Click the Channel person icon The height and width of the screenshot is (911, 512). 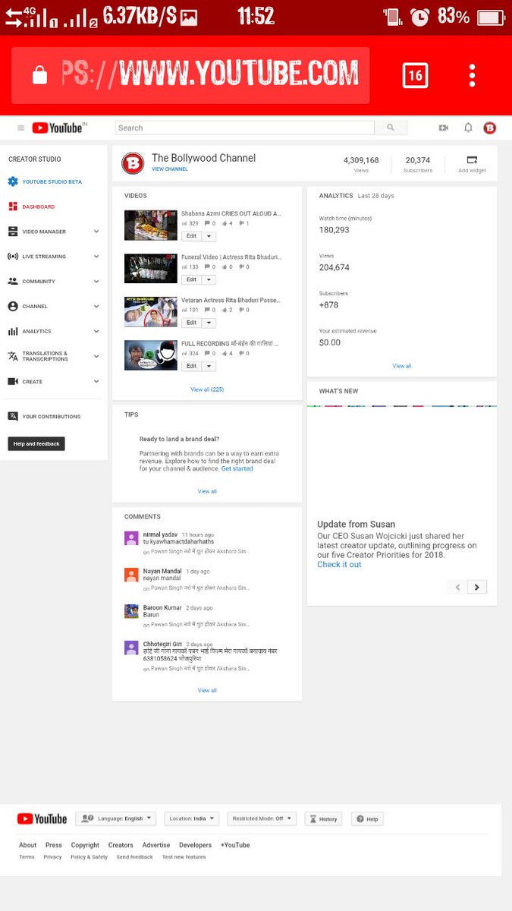(13, 306)
